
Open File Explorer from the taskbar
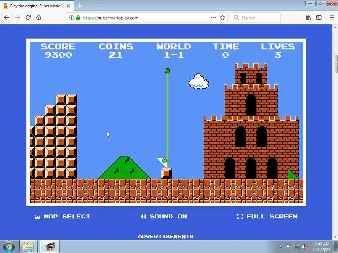click(28, 246)
